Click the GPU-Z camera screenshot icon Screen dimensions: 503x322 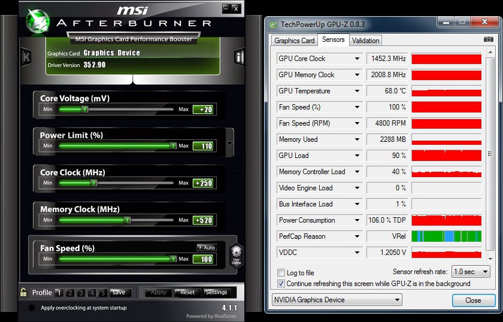coord(488,39)
